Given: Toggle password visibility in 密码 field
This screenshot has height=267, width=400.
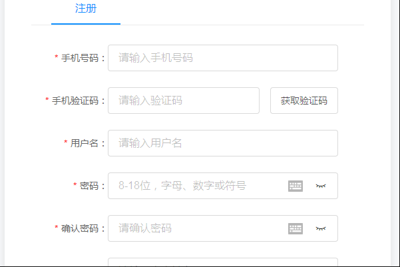Looking at the screenshot, I should click(321, 186).
